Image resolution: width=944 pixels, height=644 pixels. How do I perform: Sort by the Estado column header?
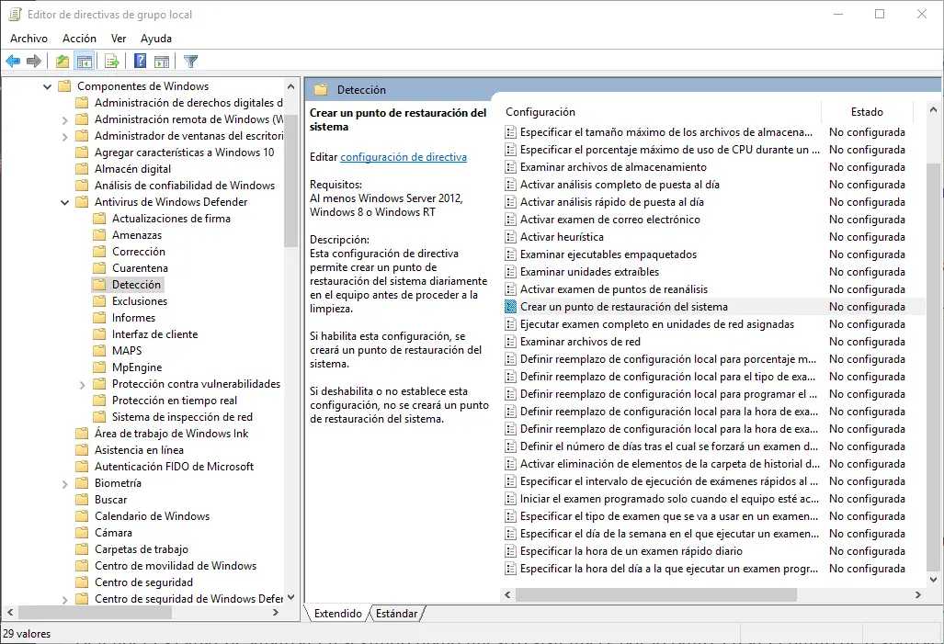[x=867, y=112]
